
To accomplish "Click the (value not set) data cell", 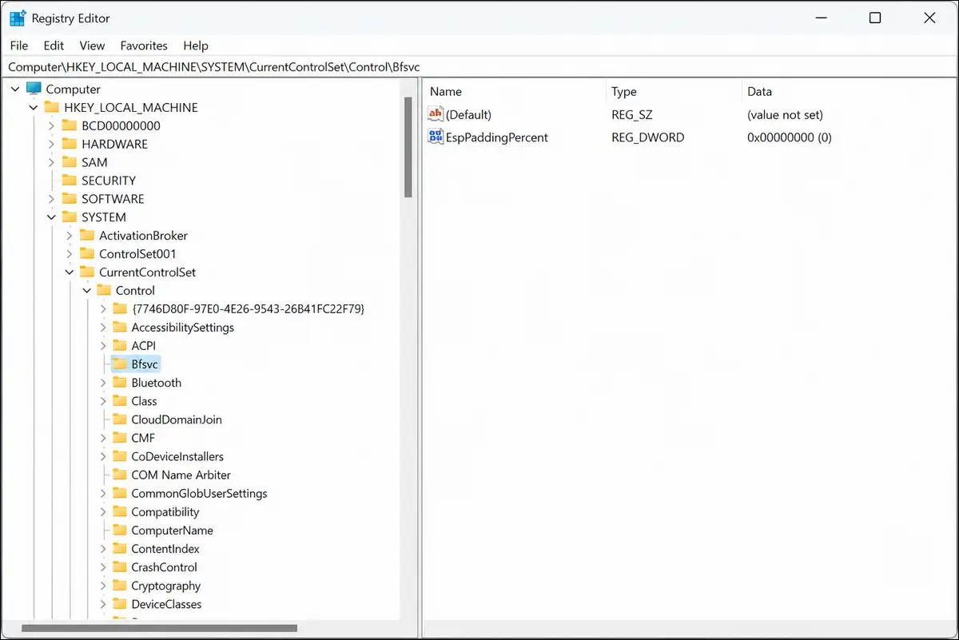I will point(785,115).
